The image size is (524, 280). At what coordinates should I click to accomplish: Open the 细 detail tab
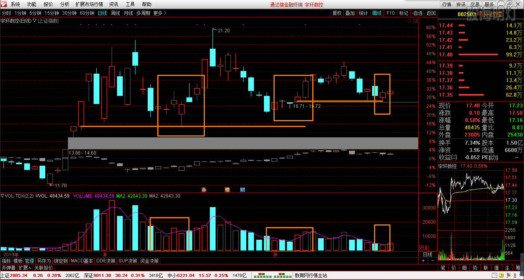(x=464, y=268)
